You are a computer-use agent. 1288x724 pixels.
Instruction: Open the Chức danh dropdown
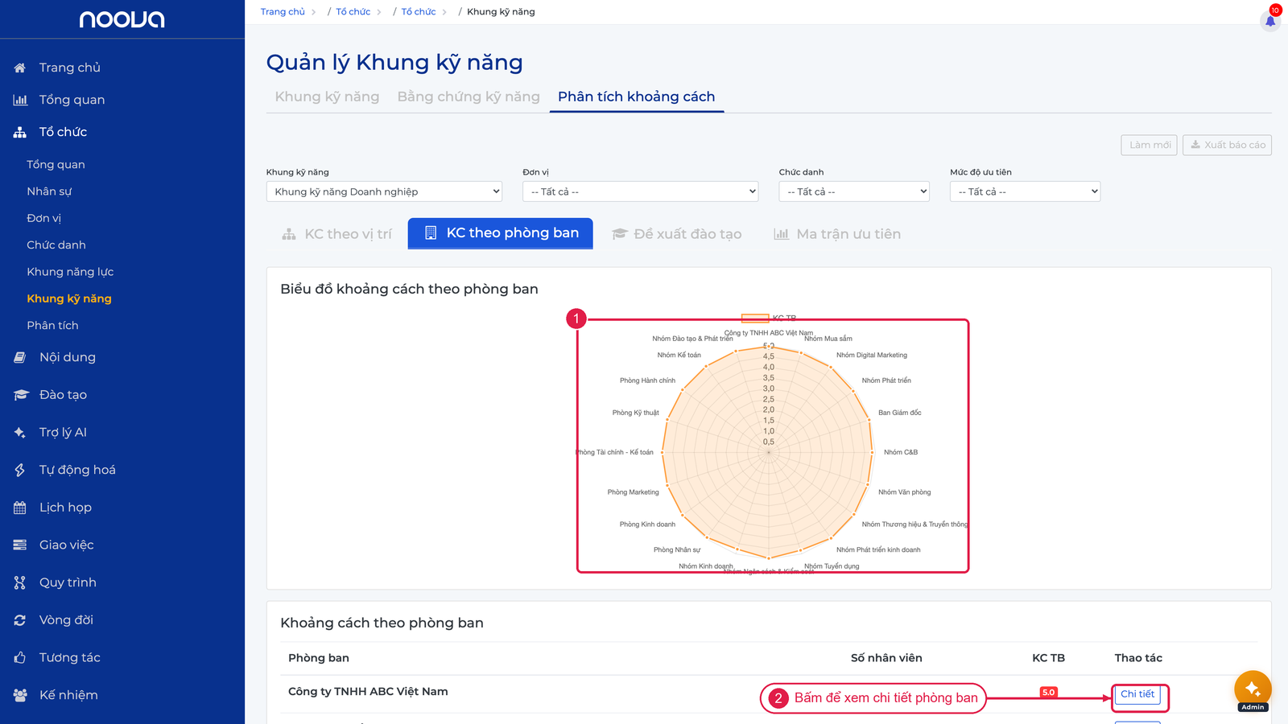[x=854, y=191]
